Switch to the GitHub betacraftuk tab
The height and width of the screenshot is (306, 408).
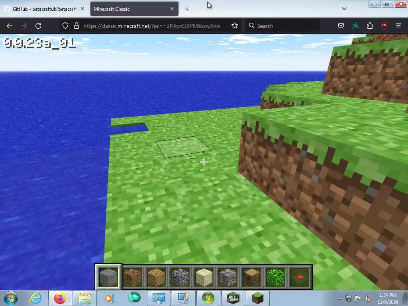[x=44, y=9]
